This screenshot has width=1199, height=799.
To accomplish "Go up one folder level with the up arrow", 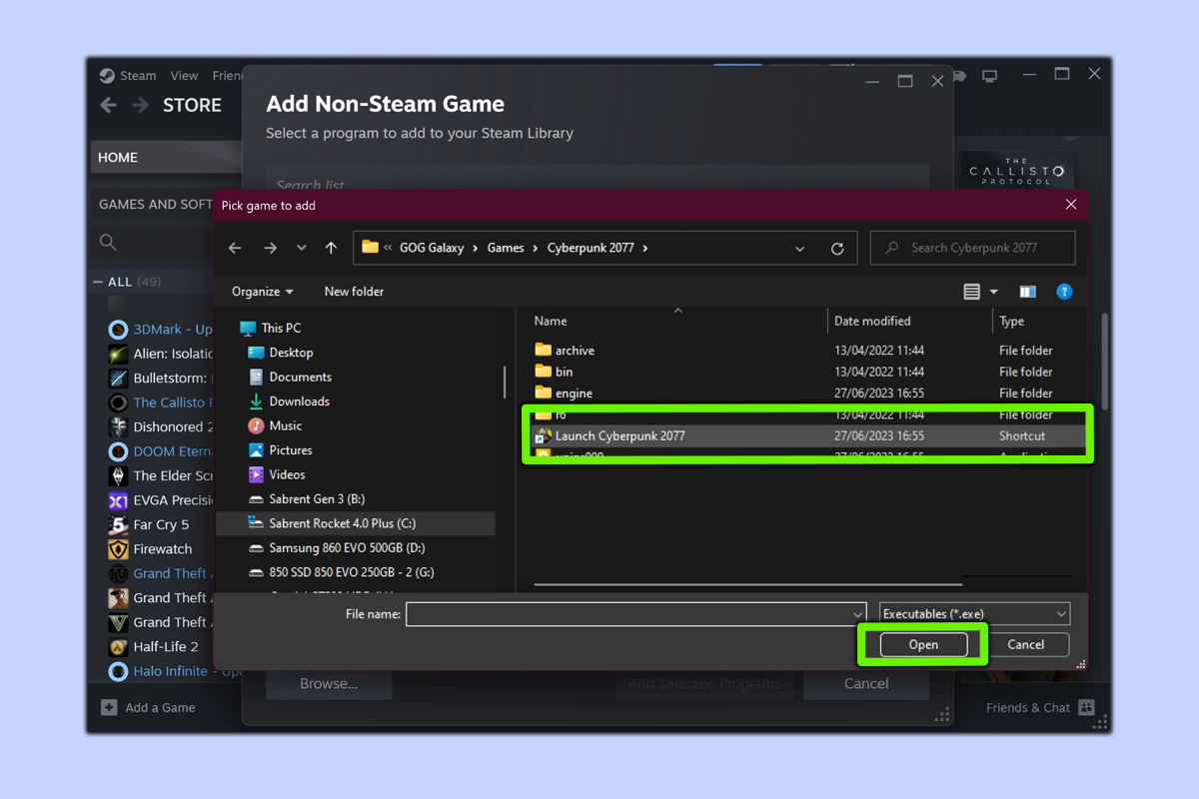I will 331,248.
